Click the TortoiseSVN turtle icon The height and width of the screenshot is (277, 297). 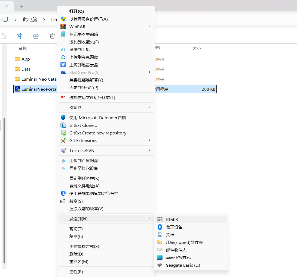click(x=63, y=151)
